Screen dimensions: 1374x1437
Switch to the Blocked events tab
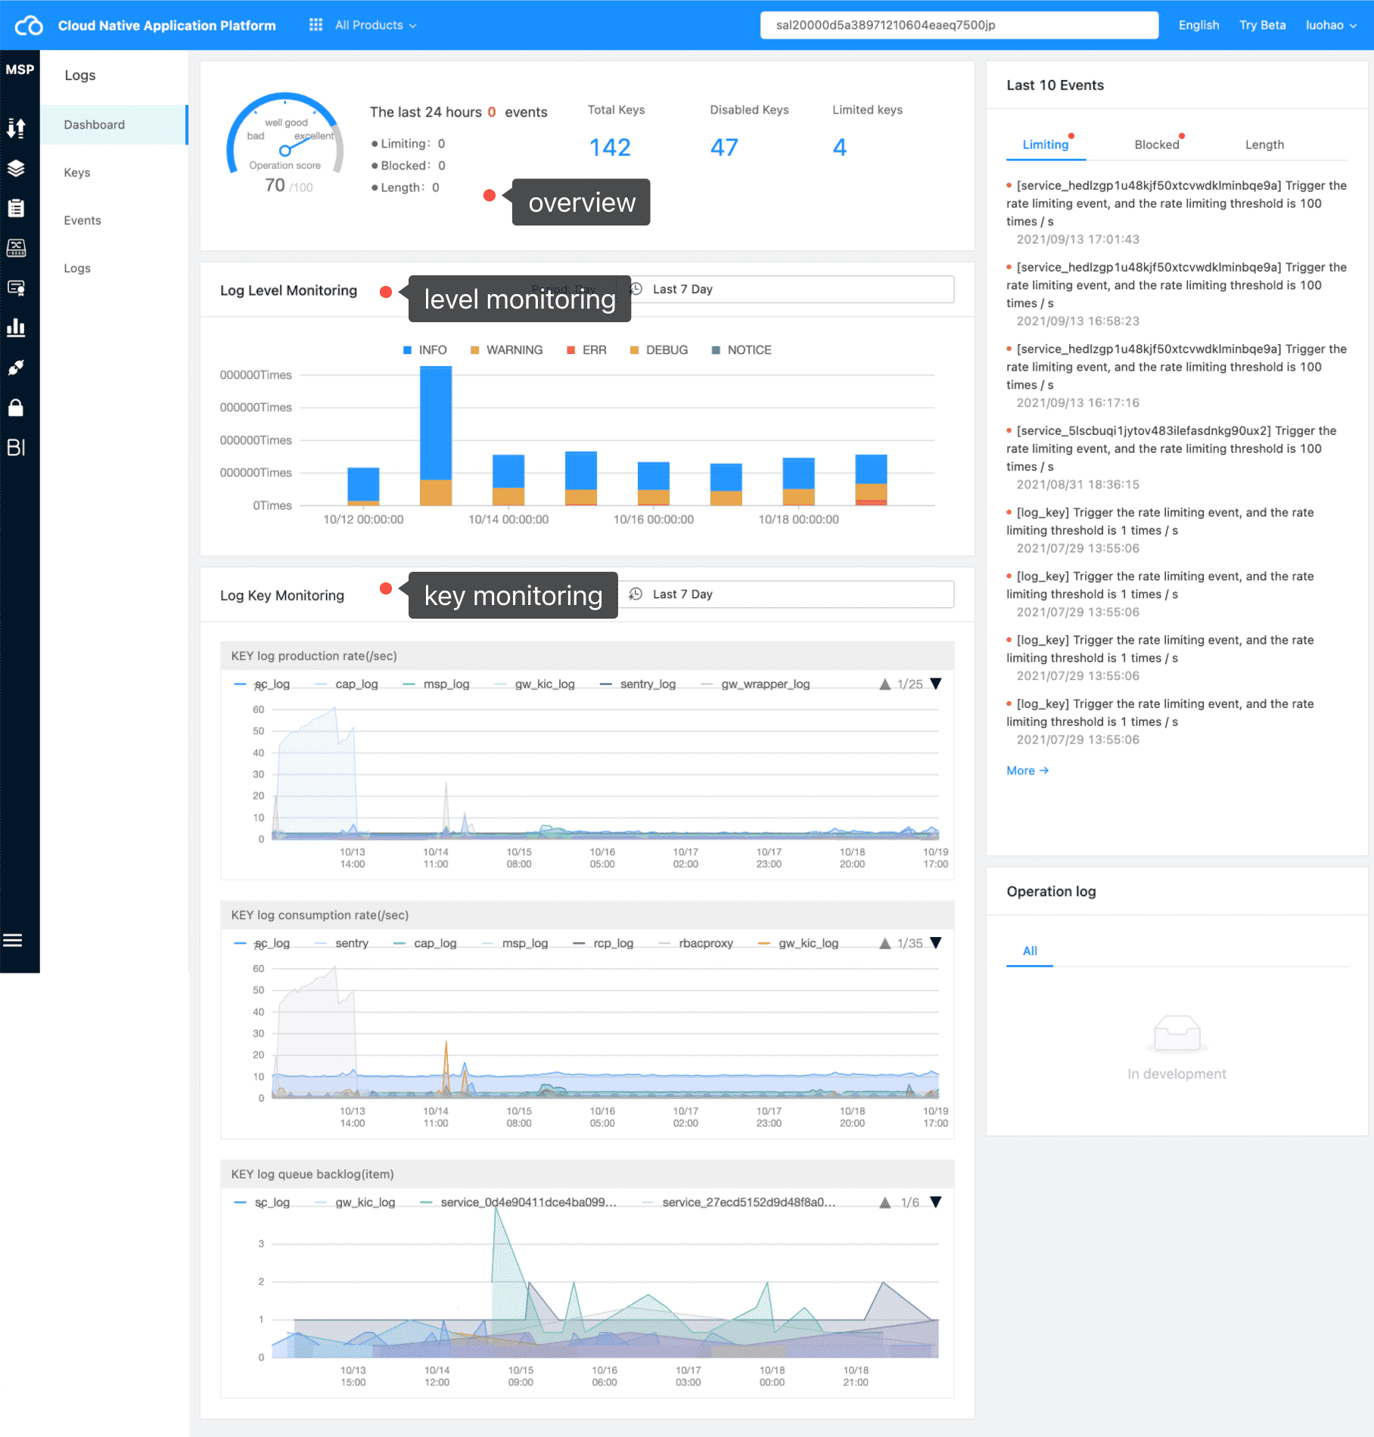pos(1157,144)
